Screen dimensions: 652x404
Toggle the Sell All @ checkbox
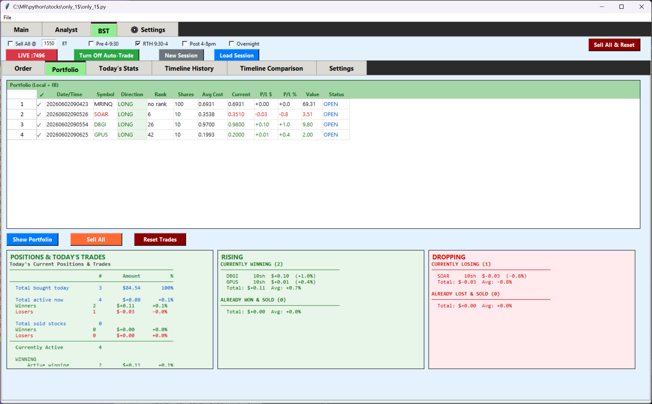[10, 44]
